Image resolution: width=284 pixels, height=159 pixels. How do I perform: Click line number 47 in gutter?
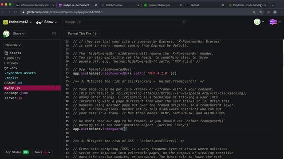(x=67, y=129)
